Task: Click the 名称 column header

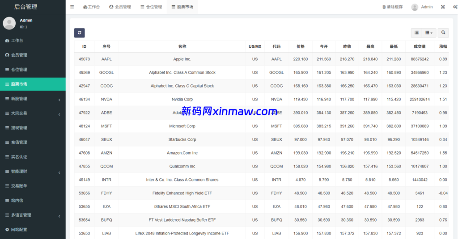Action: click(182, 46)
